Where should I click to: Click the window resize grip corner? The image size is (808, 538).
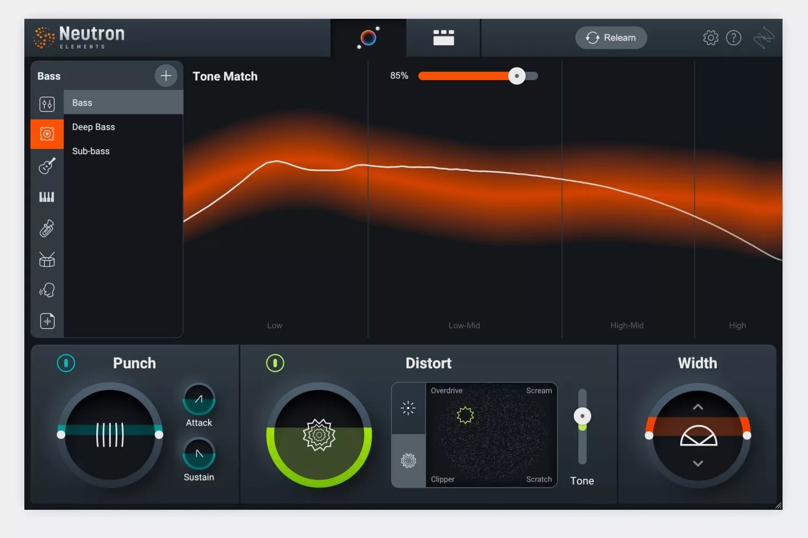click(x=778, y=505)
